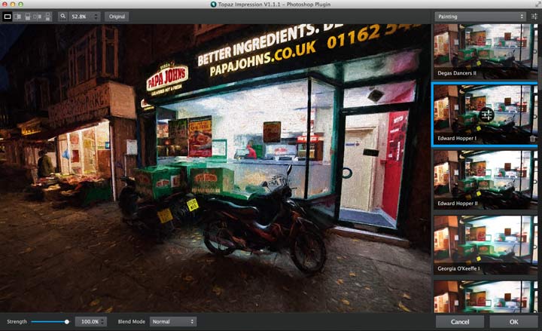Click the magnifier zoom icon
Image resolution: width=542 pixels, height=331 pixels.
(63, 17)
